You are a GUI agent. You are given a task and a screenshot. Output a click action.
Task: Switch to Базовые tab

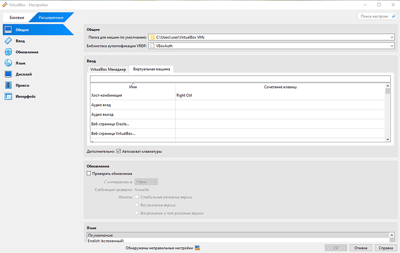coord(17,17)
